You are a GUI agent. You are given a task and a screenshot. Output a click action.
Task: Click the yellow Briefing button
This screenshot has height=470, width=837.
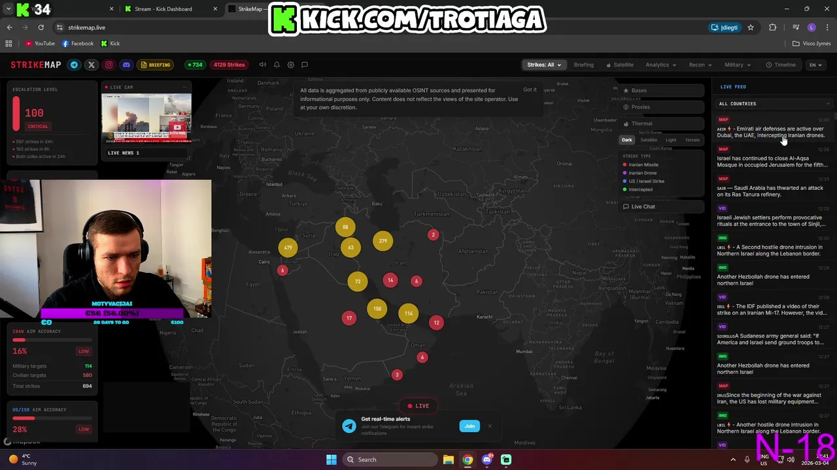(x=156, y=65)
